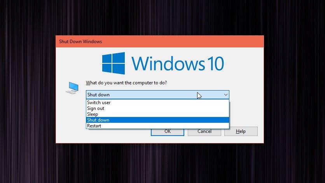The width and height of the screenshot is (325, 183).
Task: Choose Restart from the options list
Action: (x=157, y=126)
